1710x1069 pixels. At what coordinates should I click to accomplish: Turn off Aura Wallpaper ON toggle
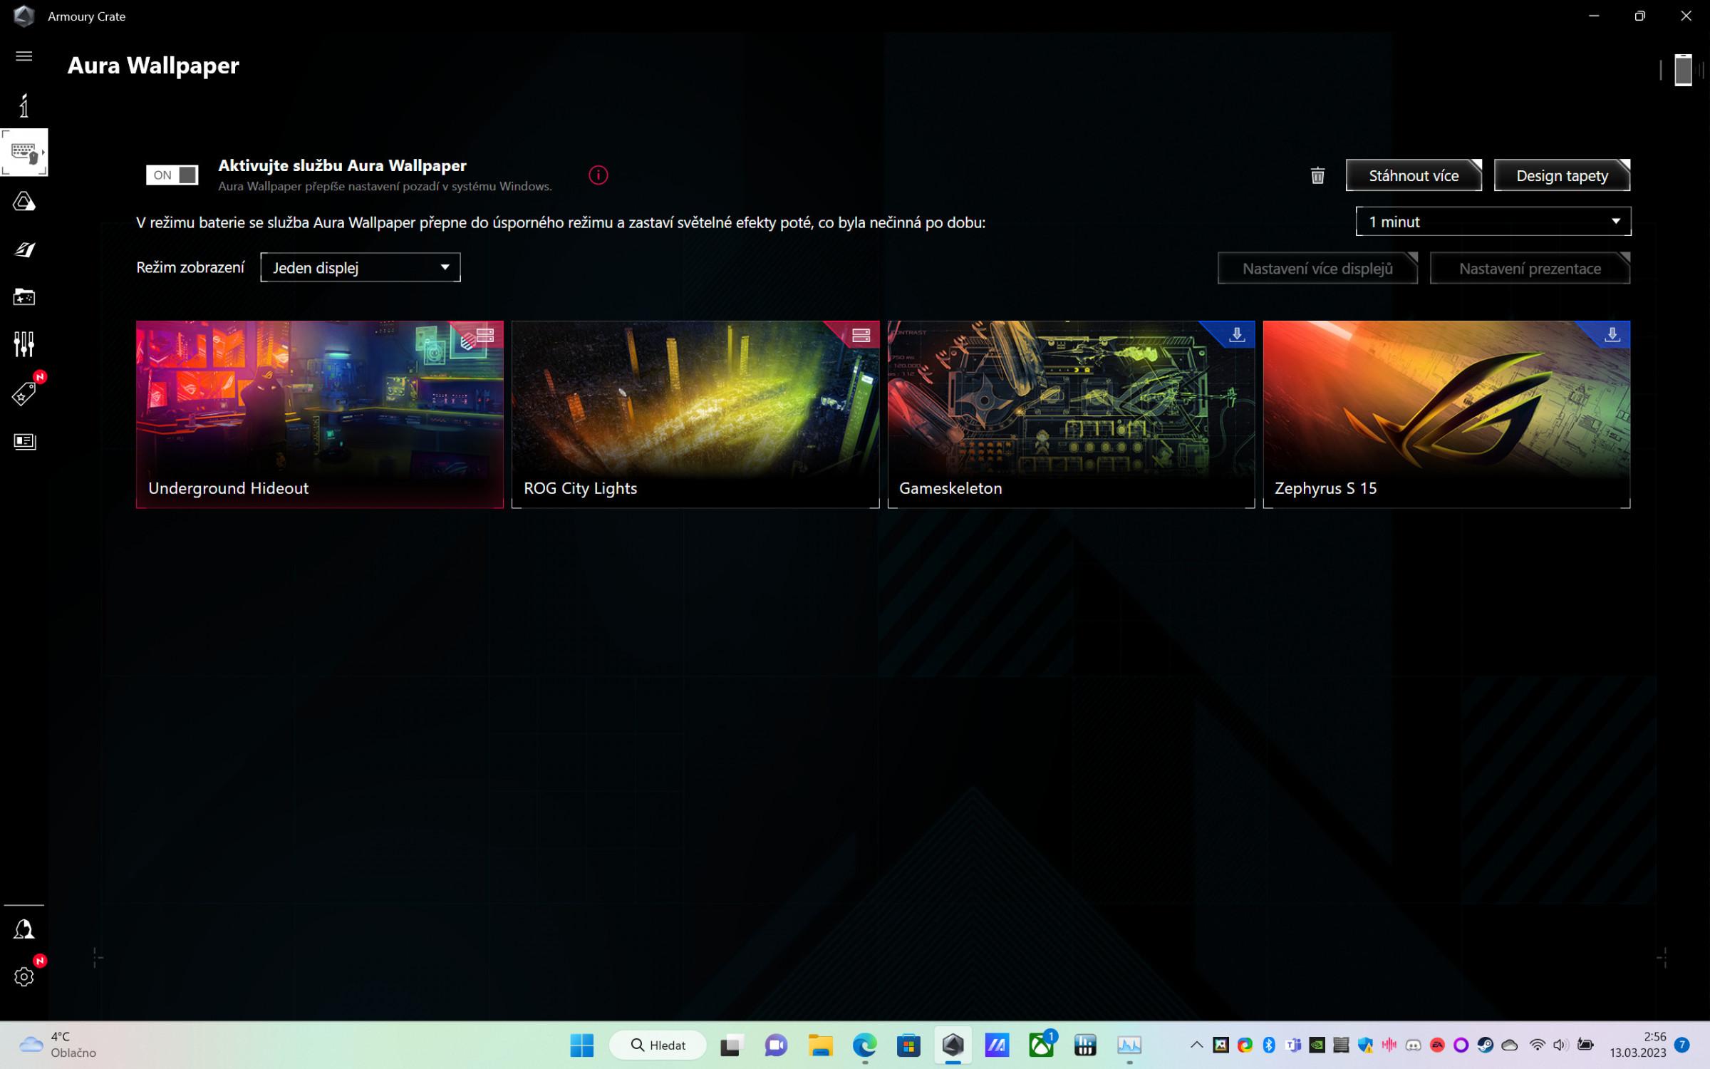172,175
